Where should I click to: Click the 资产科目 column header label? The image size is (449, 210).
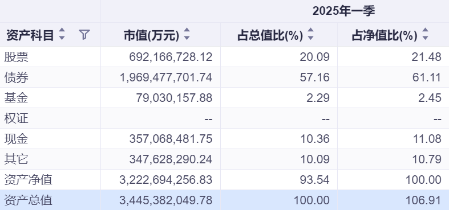coord(30,35)
